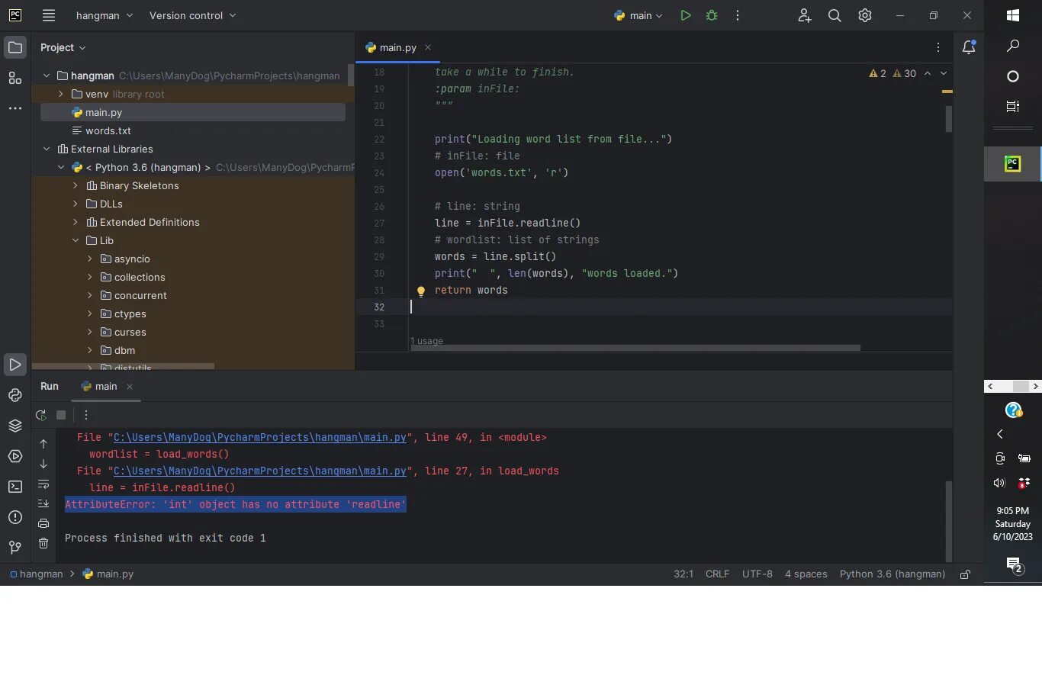Go to the previous highlighted error arrow
Screen dimensions: 1042x688
[928, 73]
